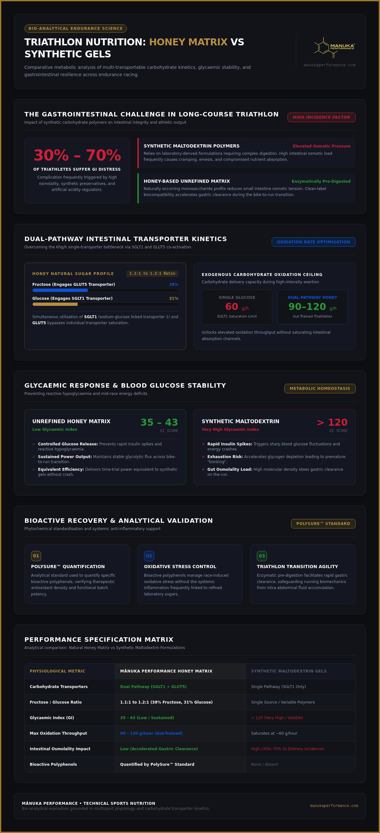Click the 1.1:1 to 1.2:1 Ratio tag
Screen dimensions: 380x833
point(152,273)
